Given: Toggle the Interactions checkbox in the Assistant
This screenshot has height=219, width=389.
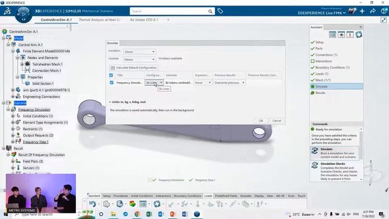Looking at the screenshot, I should [x=312, y=61].
